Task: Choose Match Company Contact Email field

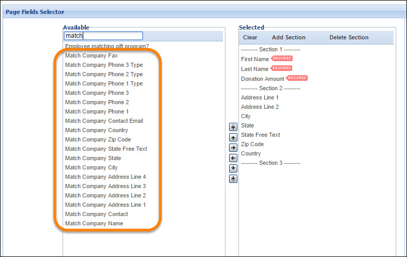Action: pyautogui.click(x=104, y=121)
